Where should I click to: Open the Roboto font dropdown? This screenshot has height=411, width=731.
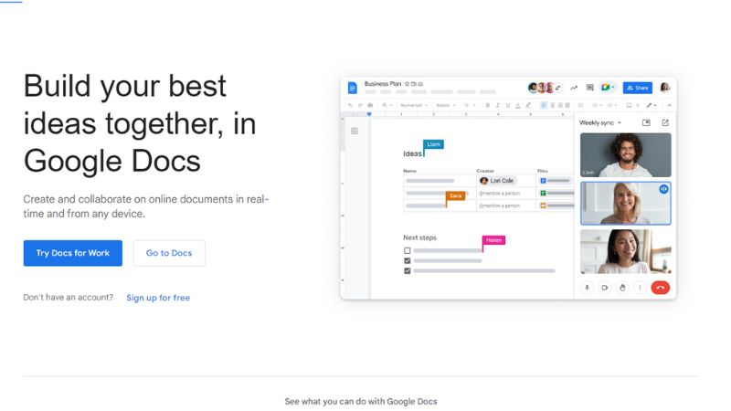tap(446, 105)
